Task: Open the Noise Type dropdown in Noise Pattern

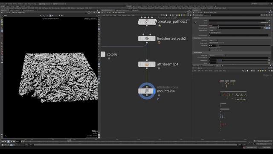Action: 217,55
